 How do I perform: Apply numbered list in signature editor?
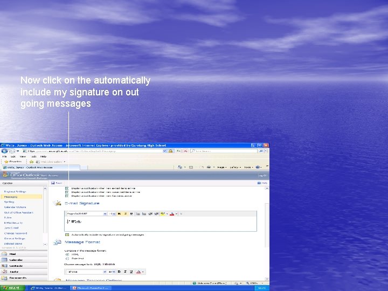[144, 214]
